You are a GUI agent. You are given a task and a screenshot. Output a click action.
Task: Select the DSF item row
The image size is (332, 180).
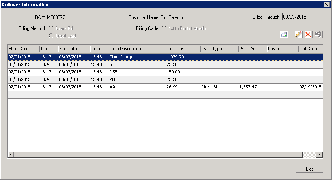pyautogui.click(x=165, y=72)
